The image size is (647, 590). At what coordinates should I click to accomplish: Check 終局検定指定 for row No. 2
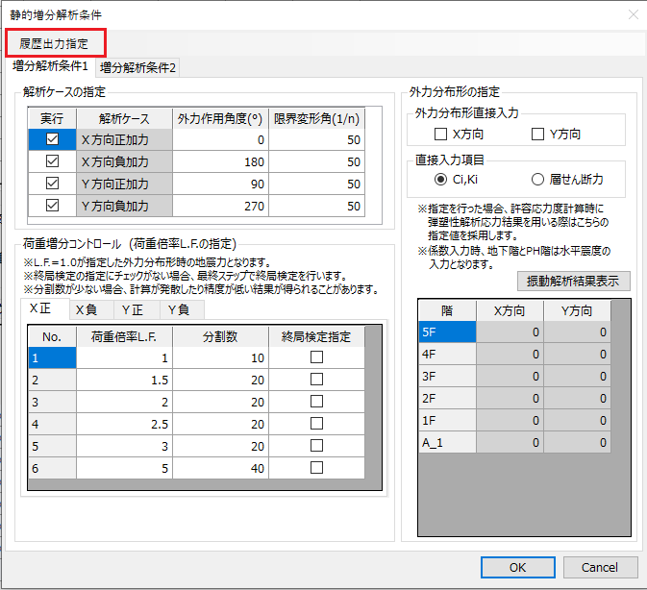click(x=316, y=380)
